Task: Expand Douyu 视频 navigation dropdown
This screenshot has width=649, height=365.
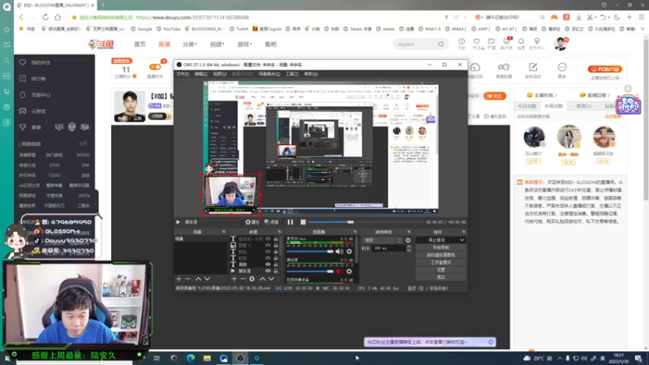Action: point(217,45)
